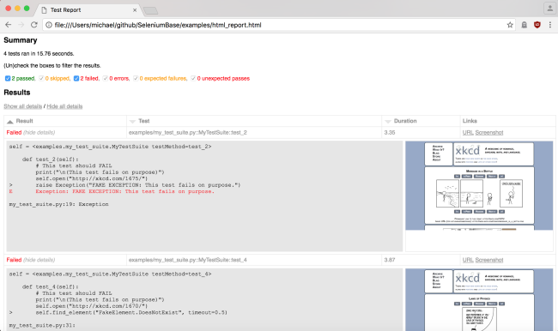This screenshot has width=558, height=331.
Task: Open the Screenshot link for test_2
Action: 489,133
